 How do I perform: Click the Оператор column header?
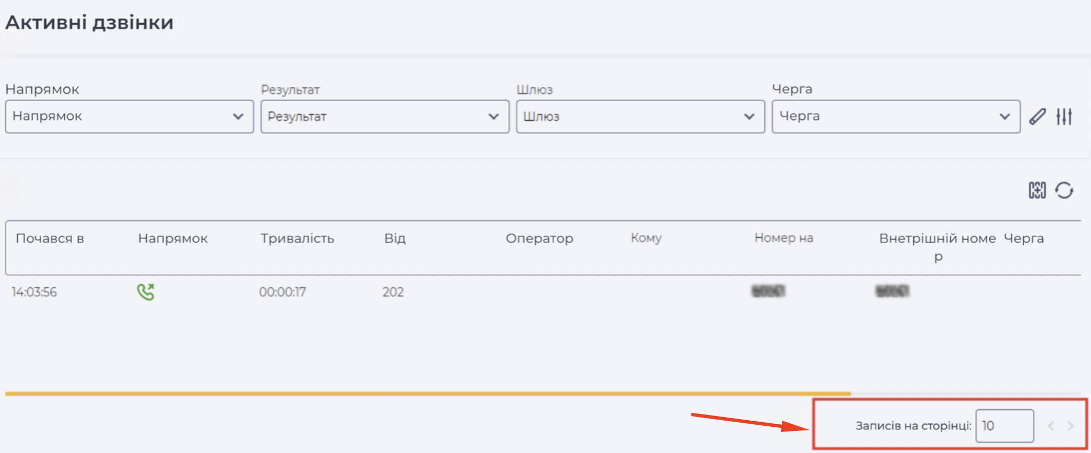pyautogui.click(x=539, y=238)
